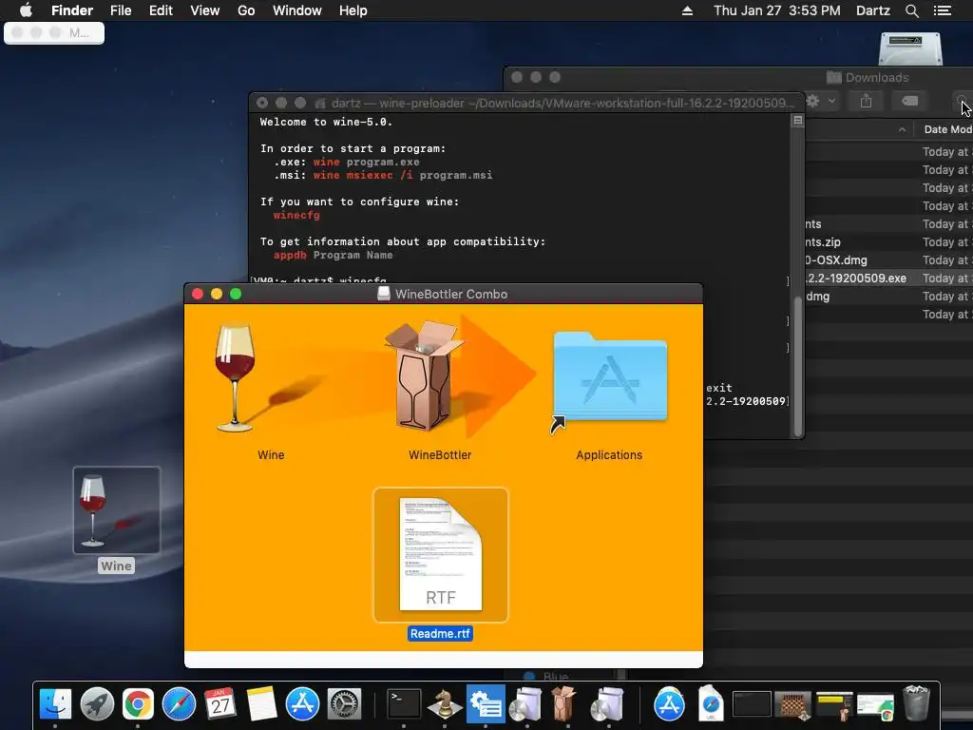Click the WineBottler box icon in the Dock
This screenshot has height=730, width=973.
click(x=563, y=704)
